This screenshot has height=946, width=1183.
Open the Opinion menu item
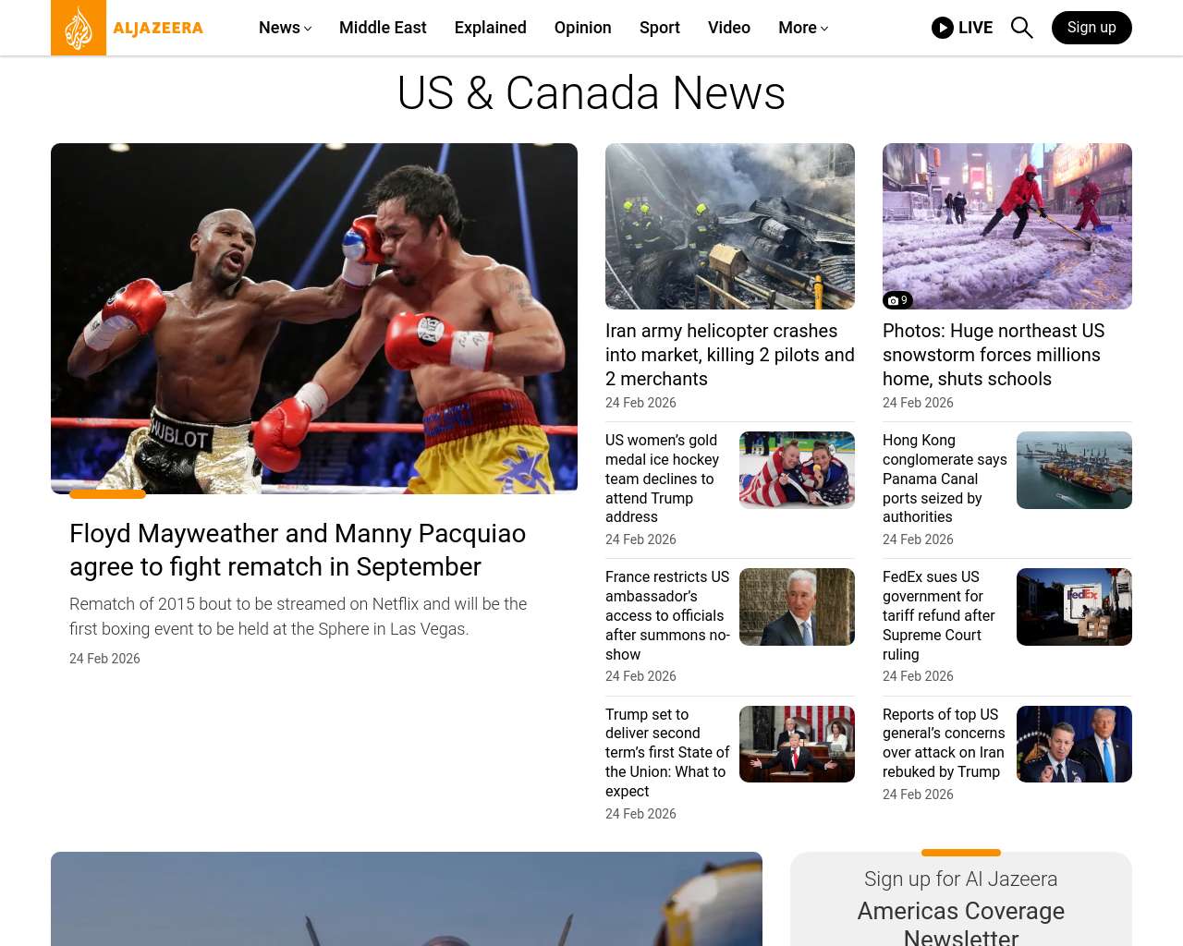click(583, 28)
